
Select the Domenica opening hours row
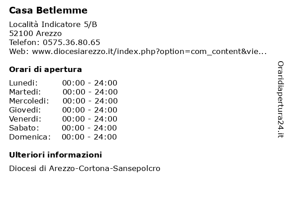point(63,137)
